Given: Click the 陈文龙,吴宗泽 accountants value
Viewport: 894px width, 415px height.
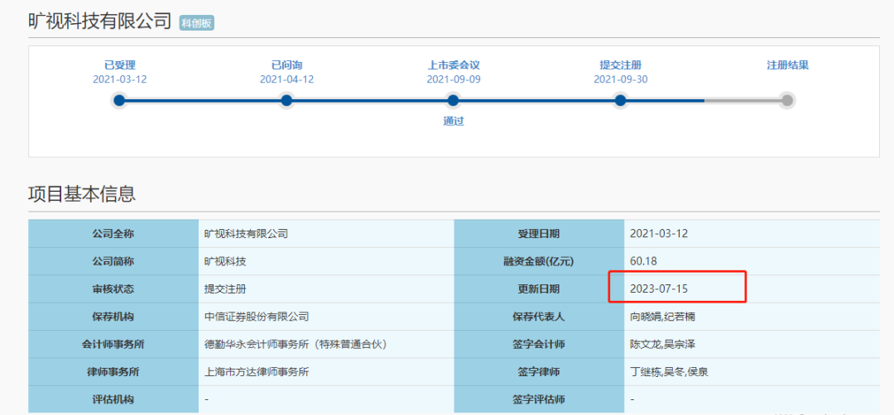Looking at the screenshot, I should click(662, 345).
